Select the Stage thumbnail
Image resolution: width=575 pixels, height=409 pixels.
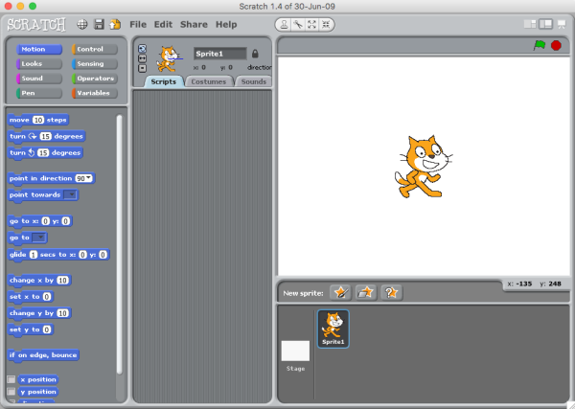click(x=295, y=353)
